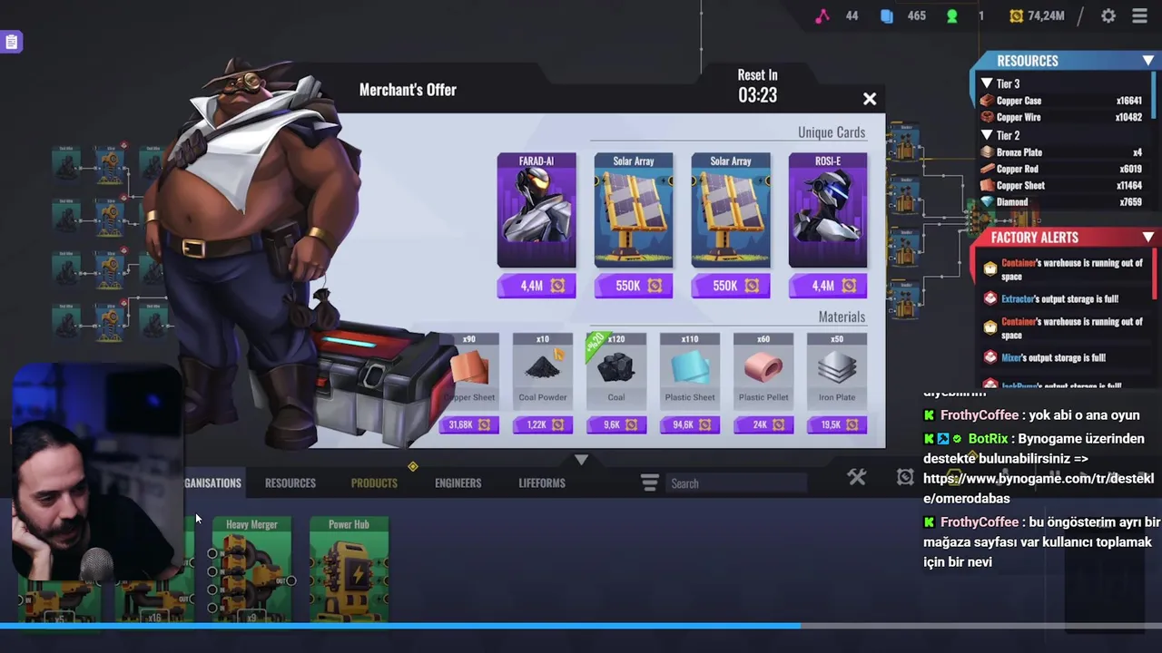This screenshot has width=1162, height=653.
Task: Switch to the RESOURCES tab
Action: point(290,482)
